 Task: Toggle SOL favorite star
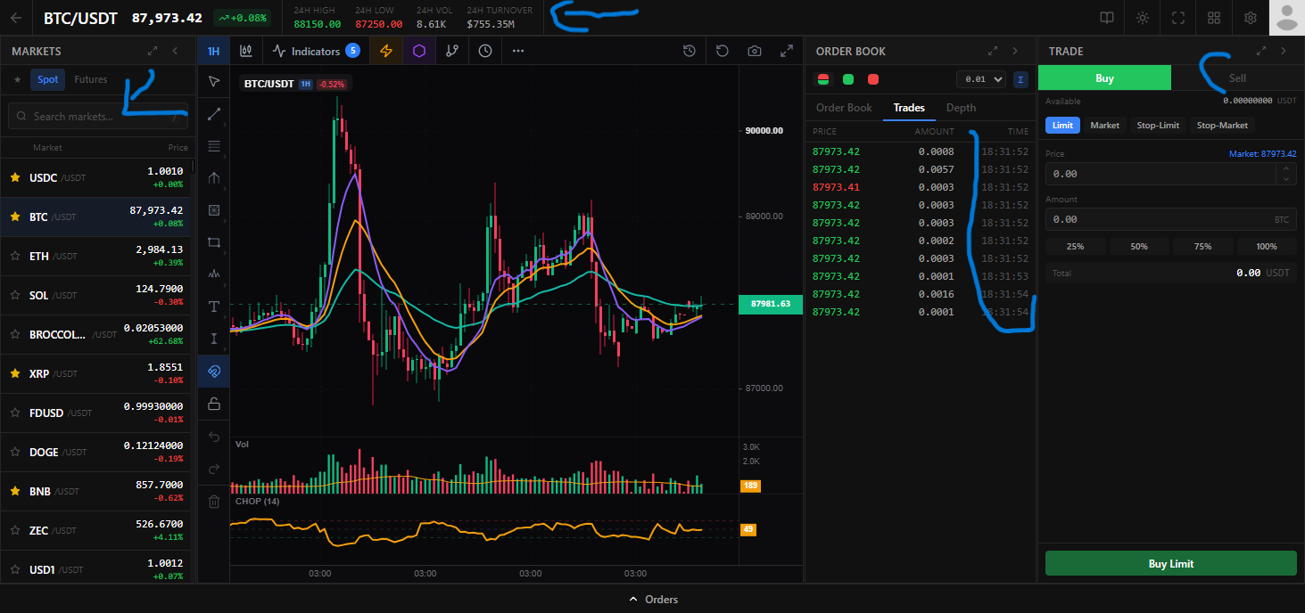[x=15, y=295]
